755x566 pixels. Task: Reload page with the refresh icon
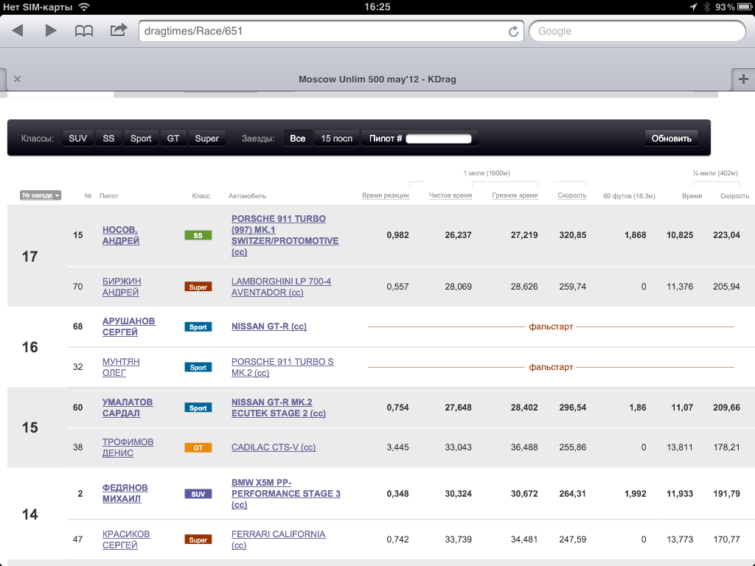513,31
